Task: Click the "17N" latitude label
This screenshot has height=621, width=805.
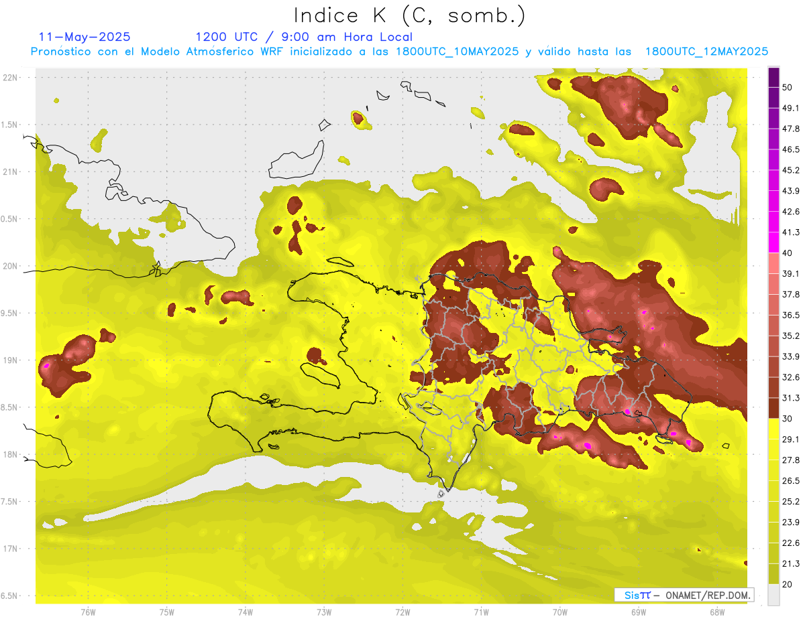Action: click(11, 549)
